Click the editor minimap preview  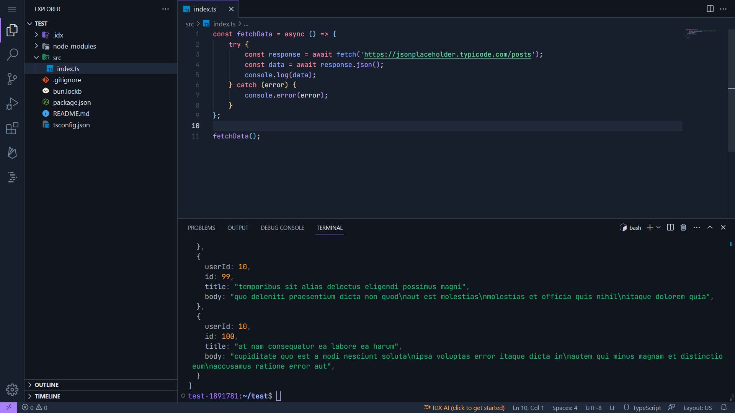[701, 33]
